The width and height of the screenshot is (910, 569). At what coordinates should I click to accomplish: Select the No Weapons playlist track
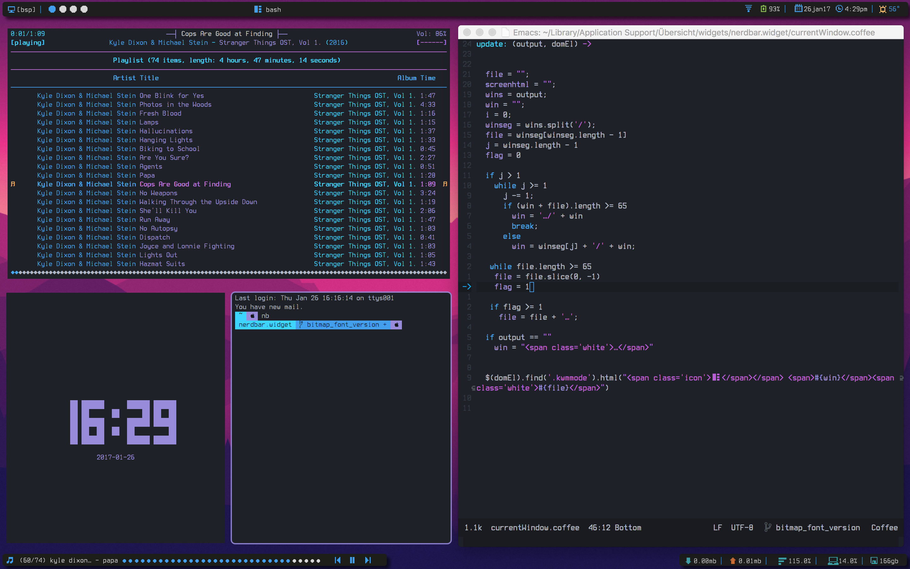point(158,193)
